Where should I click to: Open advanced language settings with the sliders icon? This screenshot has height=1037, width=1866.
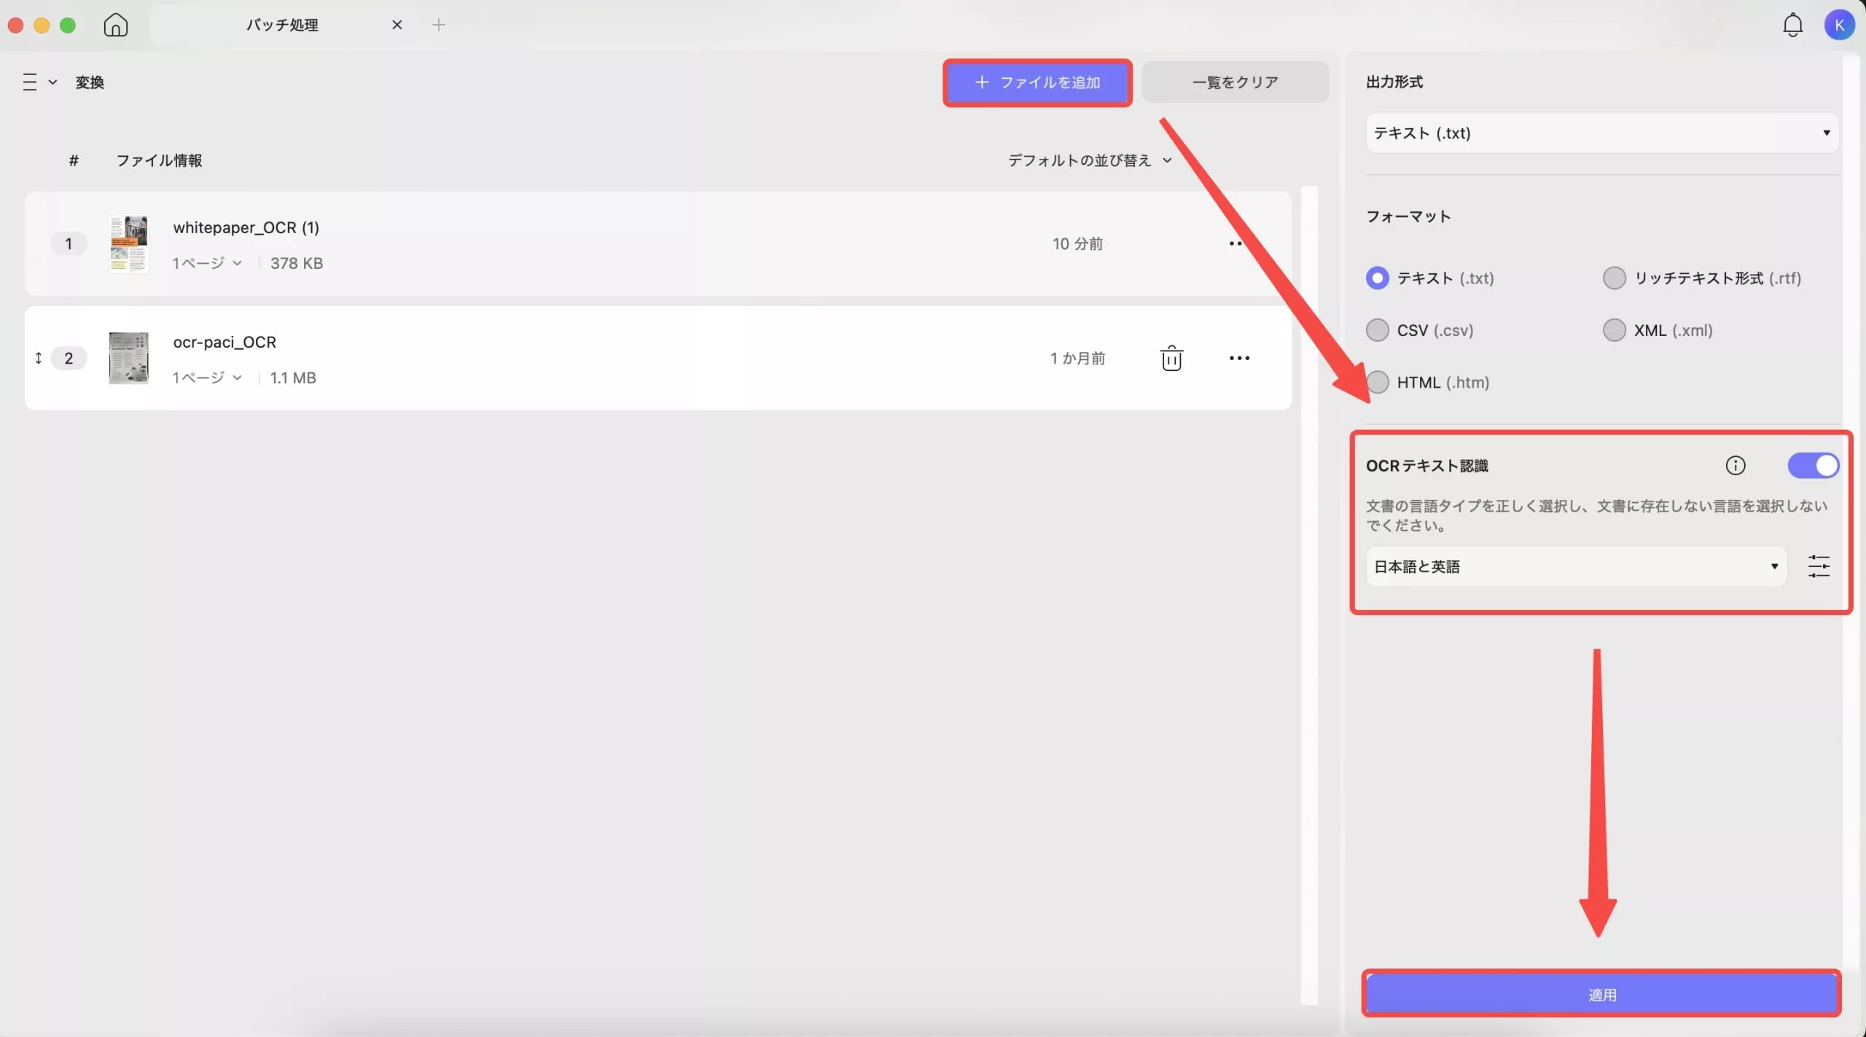point(1819,566)
